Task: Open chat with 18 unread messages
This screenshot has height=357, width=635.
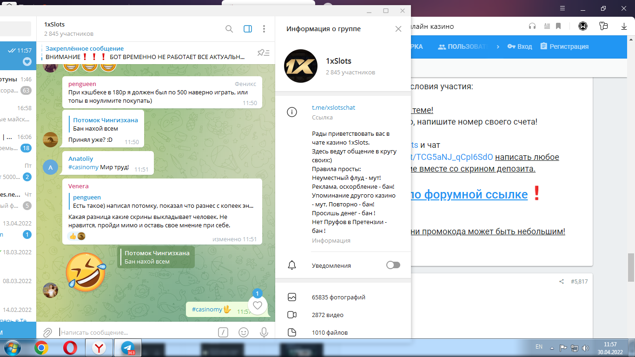Action: coord(18,142)
